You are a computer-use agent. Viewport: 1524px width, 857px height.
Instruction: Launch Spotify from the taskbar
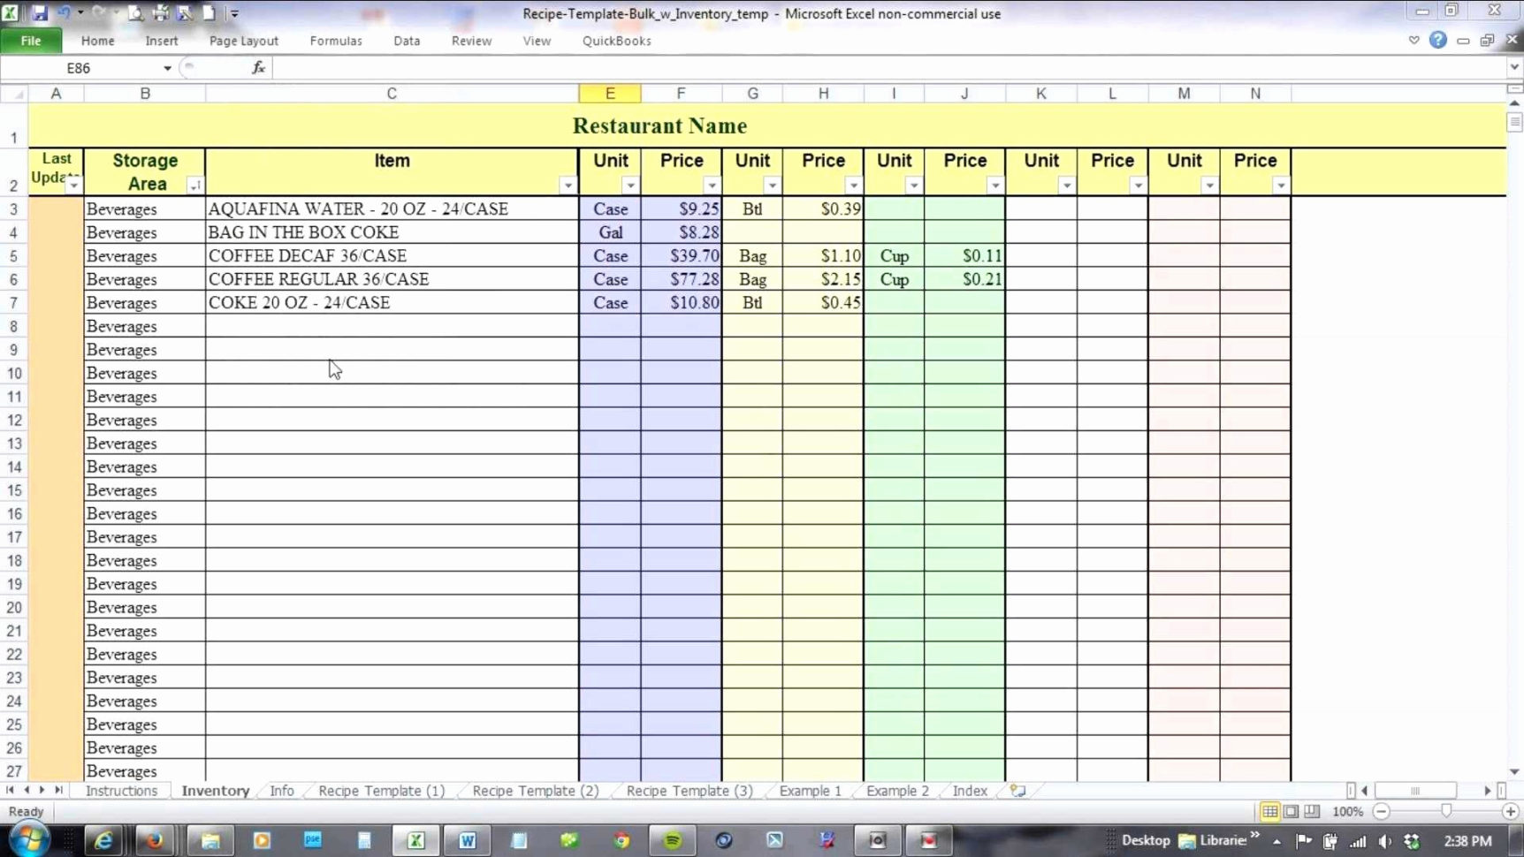click(x=672, y=839)
